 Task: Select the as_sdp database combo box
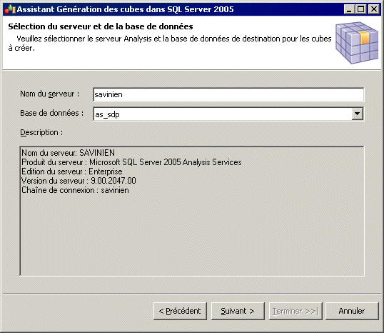click(228, 114)
